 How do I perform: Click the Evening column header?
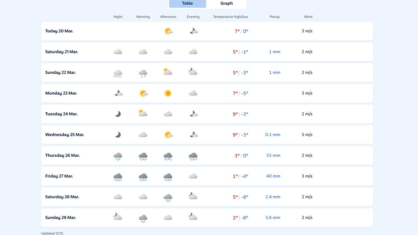coord(193,17)
